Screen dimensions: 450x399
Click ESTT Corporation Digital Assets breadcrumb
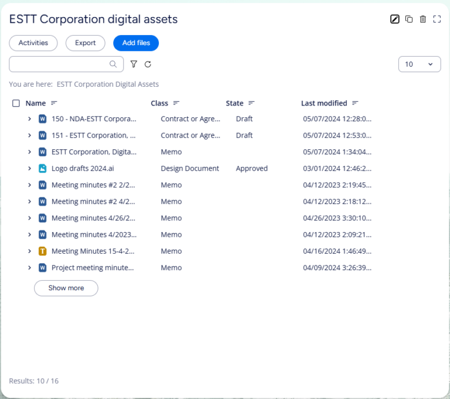107,84
